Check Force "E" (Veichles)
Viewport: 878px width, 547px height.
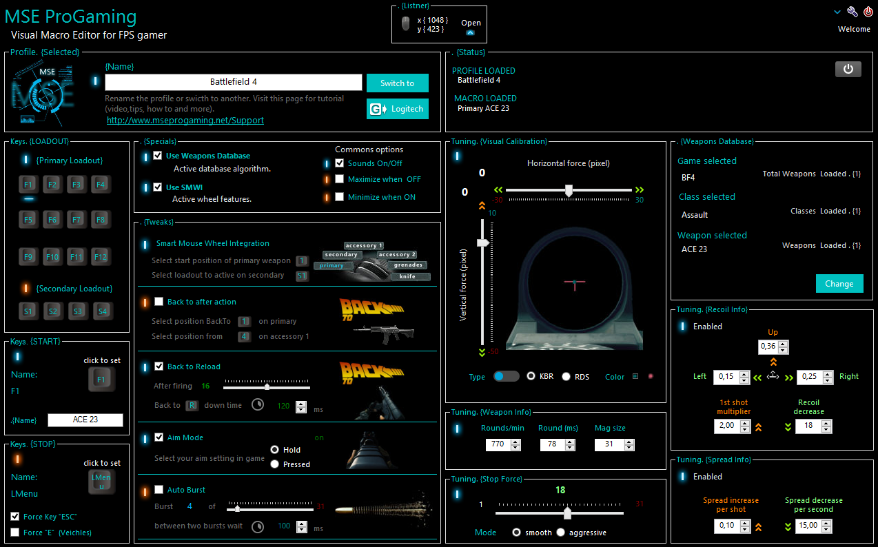point(15,532)
